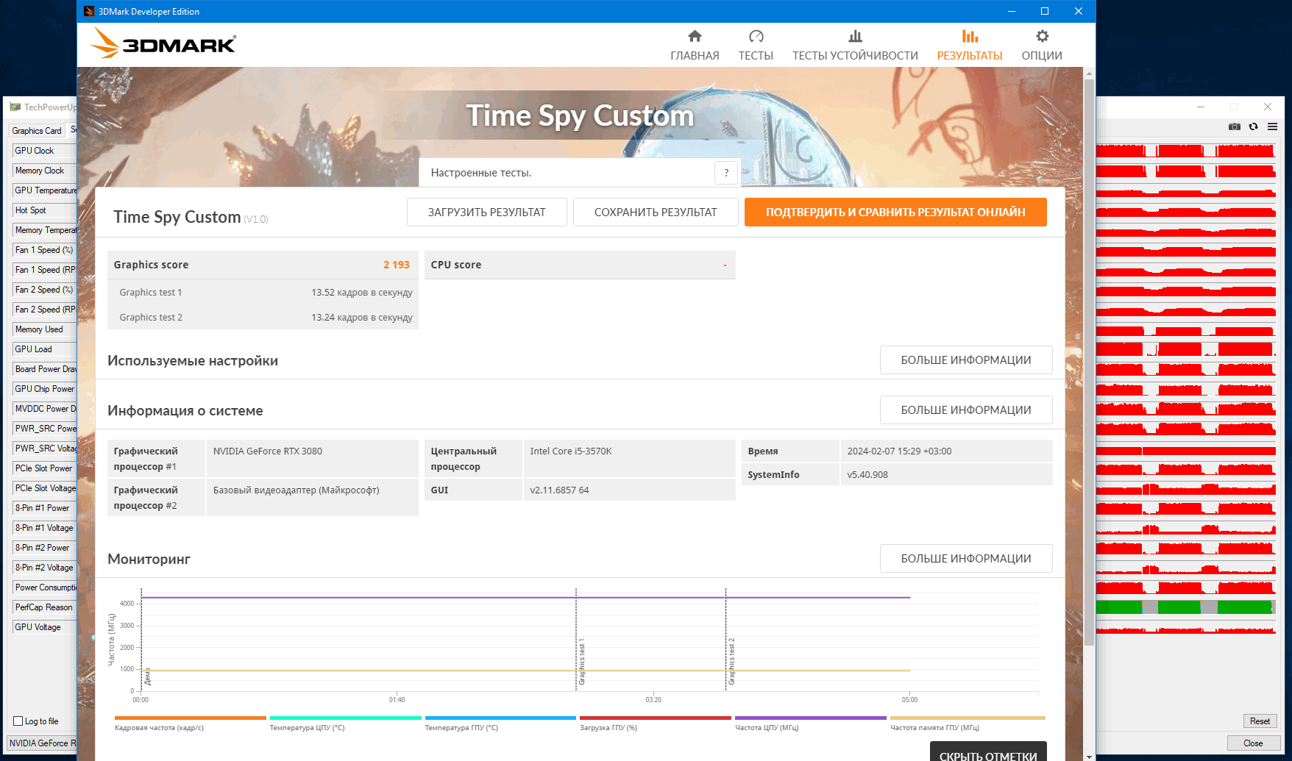The width and height of the screenshot is (1292, 761).
Task: Take a screenshot with the GPU-Z camera icon
Action: coord(1235,126)
